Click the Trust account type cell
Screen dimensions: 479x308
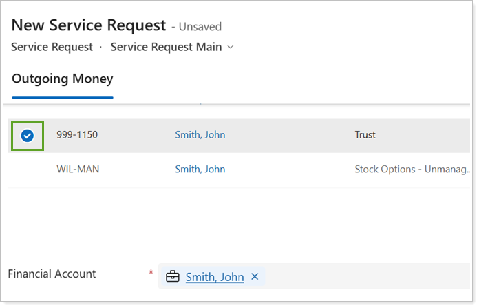(365, 135)
